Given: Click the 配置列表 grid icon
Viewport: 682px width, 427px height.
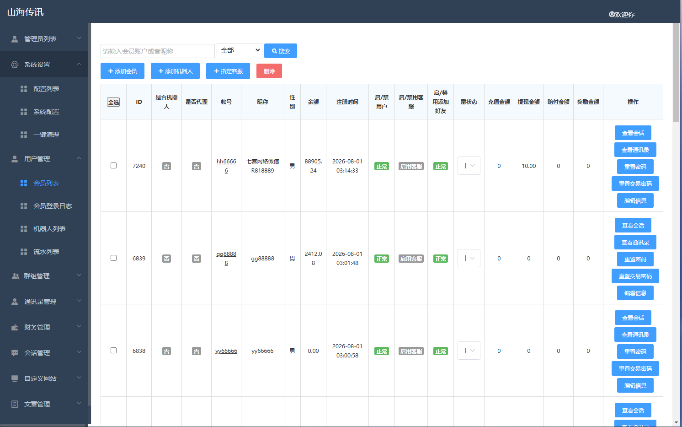Looking at the screenshot, I should pos(24,89).
